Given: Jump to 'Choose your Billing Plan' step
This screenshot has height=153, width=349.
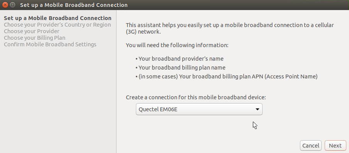Looking at the screenshot, I should point(34,38).
